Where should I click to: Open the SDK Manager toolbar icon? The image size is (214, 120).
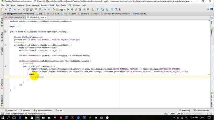[107, 9]
